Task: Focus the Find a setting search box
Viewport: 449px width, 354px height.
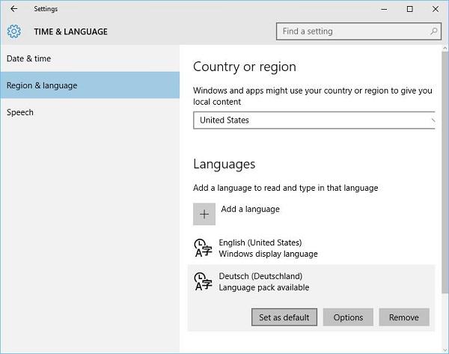Action: pyautogui.click(x=358, y=31)
